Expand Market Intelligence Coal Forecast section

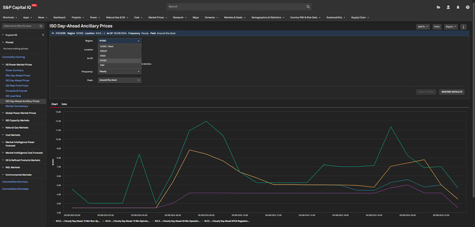tap(3, 153)
